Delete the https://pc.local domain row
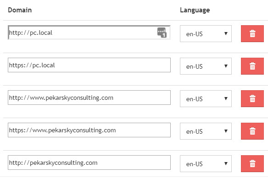 252,66
